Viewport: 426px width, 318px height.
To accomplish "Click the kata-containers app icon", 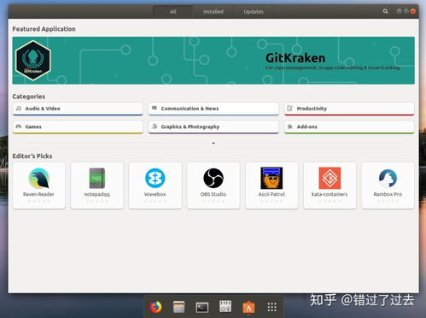I will click(x=330, y=178).
